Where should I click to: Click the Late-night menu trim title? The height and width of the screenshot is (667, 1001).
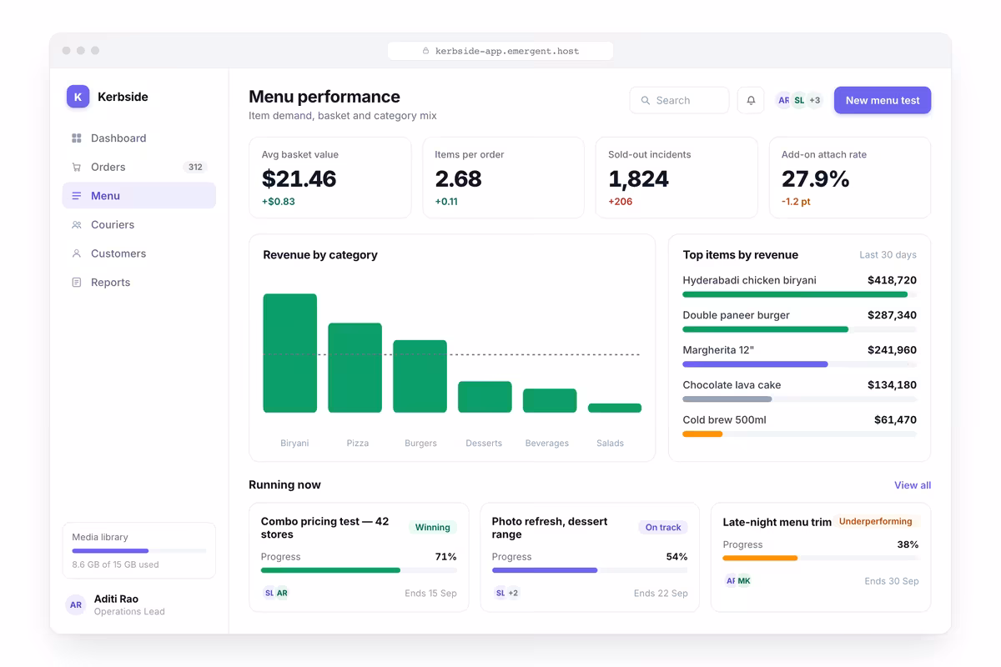[777, 522]
